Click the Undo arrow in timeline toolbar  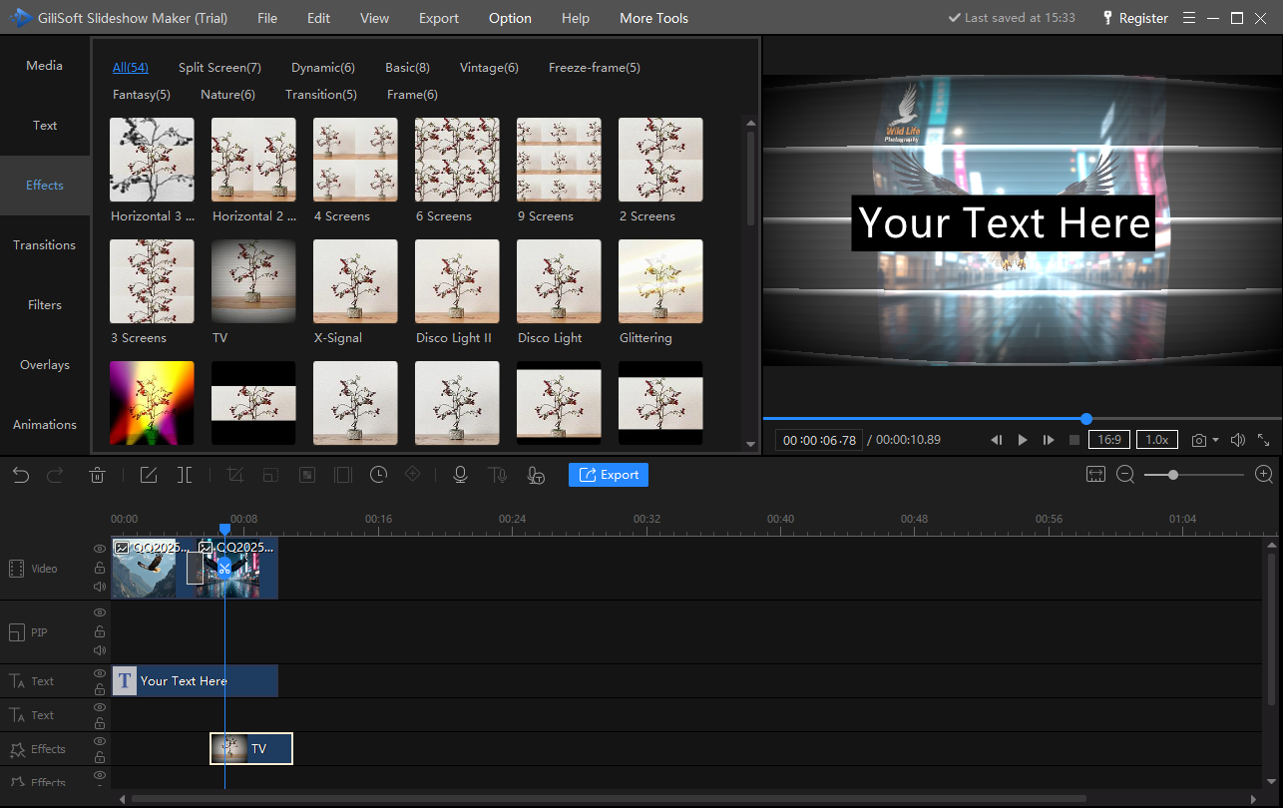click(x=22, y=475)
